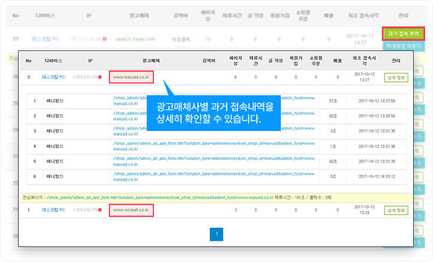Click the 데스크탑 PC link in row 1
433x262 pixels.
(x=54, y=210)
